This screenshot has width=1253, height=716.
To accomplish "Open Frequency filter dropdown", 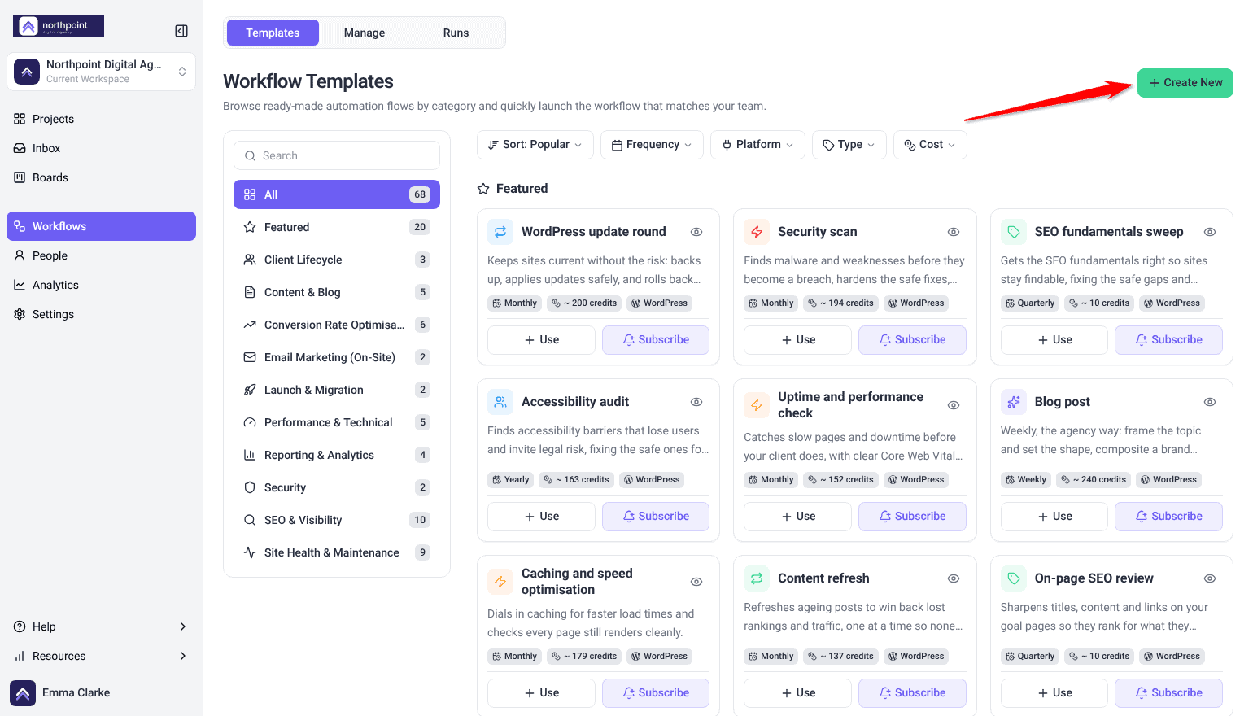I will tap(652, 145).
